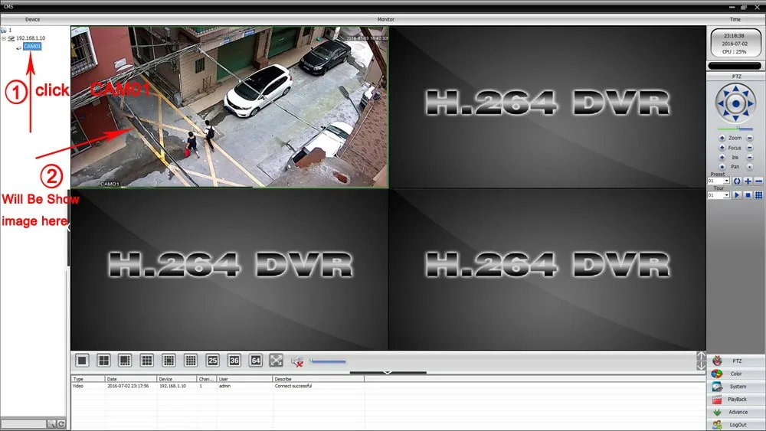The width and height of the screenshot is (766, 431).
Task: Open the Advance menu
Action: point(736,412)
